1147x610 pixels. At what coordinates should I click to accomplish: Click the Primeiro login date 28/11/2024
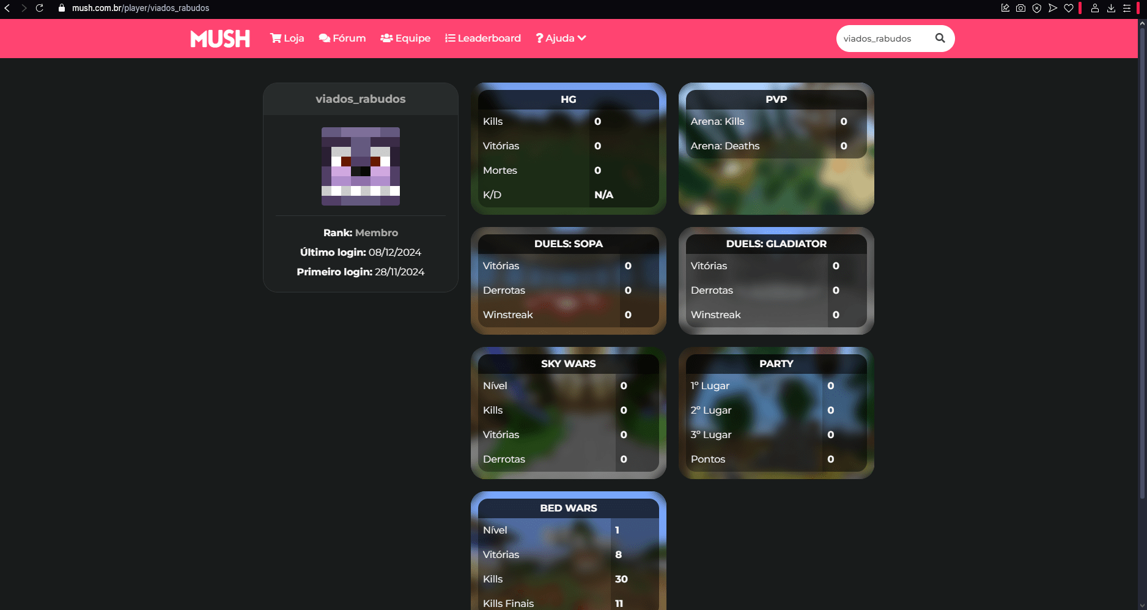400,272
